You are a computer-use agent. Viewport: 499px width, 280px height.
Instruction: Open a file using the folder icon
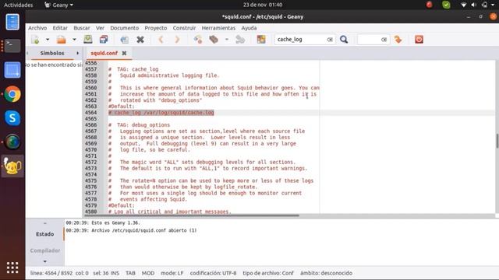62,40
